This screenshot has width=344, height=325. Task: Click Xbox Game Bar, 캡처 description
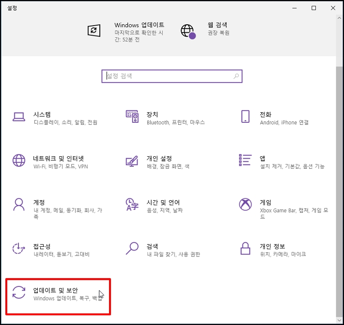point(294,213)
